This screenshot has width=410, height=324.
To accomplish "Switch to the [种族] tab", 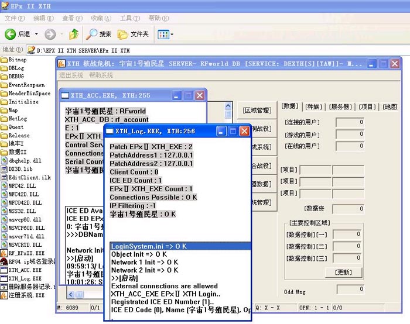I will (314, 106).
